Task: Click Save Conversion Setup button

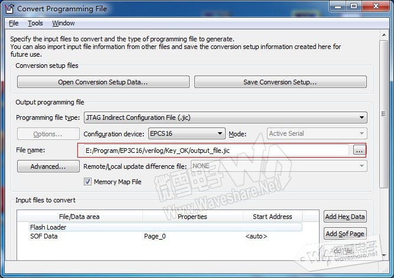Action: coord(280,82)
